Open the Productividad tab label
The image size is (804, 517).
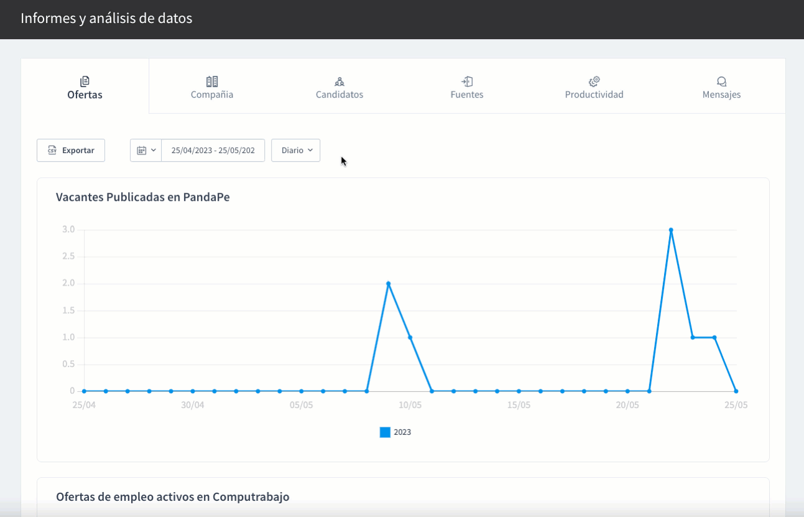tap(594, 95)
